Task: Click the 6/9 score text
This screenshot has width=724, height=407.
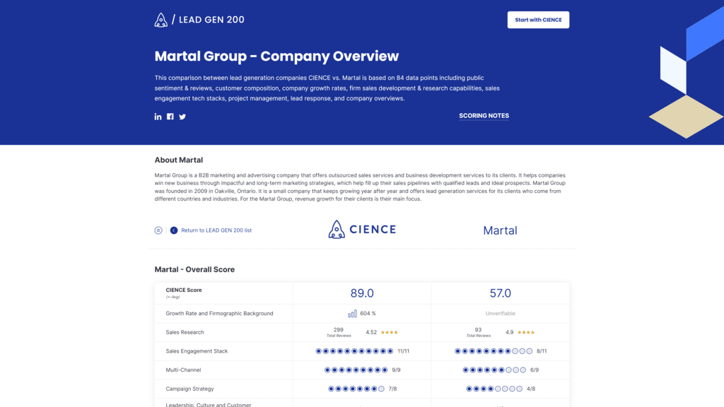Action: coord(535,370)
